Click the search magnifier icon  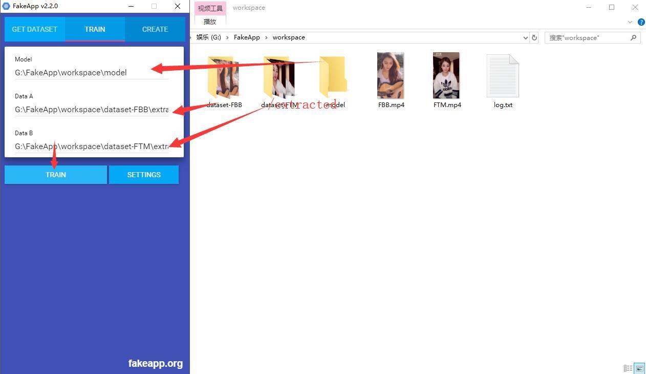pyautogui.click(x=634, y=38)
